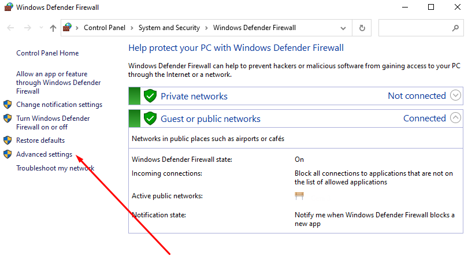Expand chevron before Control Panel breadcrumb
Image resolution: width=468 pixels, height=278 pixels.
click(x=77, y=28)
